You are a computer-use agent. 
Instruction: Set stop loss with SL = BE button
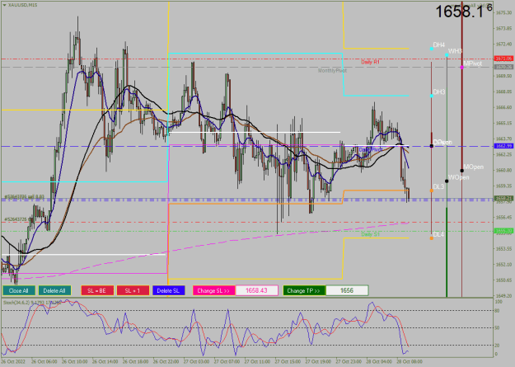point(97,290)
